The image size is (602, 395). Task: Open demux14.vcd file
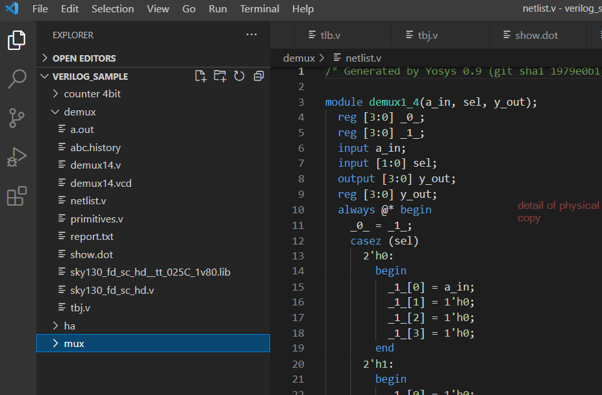tap(153, 183)
